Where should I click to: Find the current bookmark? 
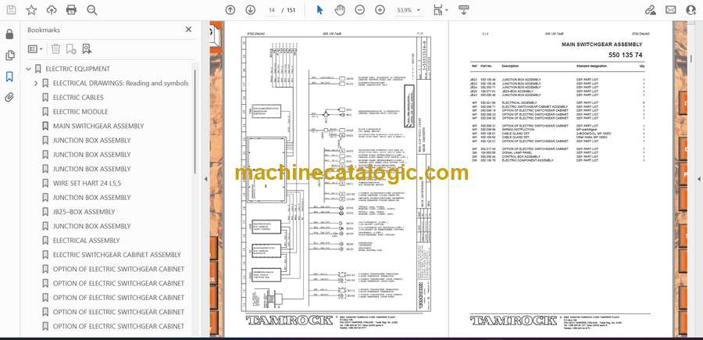coord(87,49)
